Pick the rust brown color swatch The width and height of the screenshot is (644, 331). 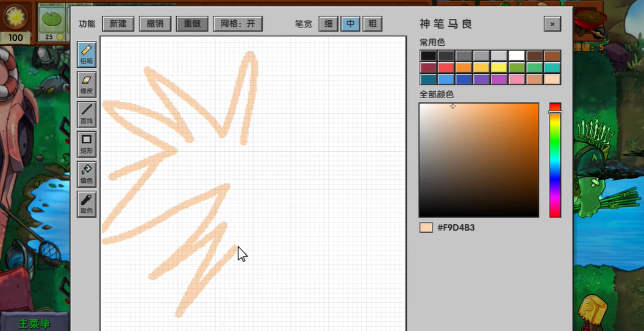click(x=553, y=56)
